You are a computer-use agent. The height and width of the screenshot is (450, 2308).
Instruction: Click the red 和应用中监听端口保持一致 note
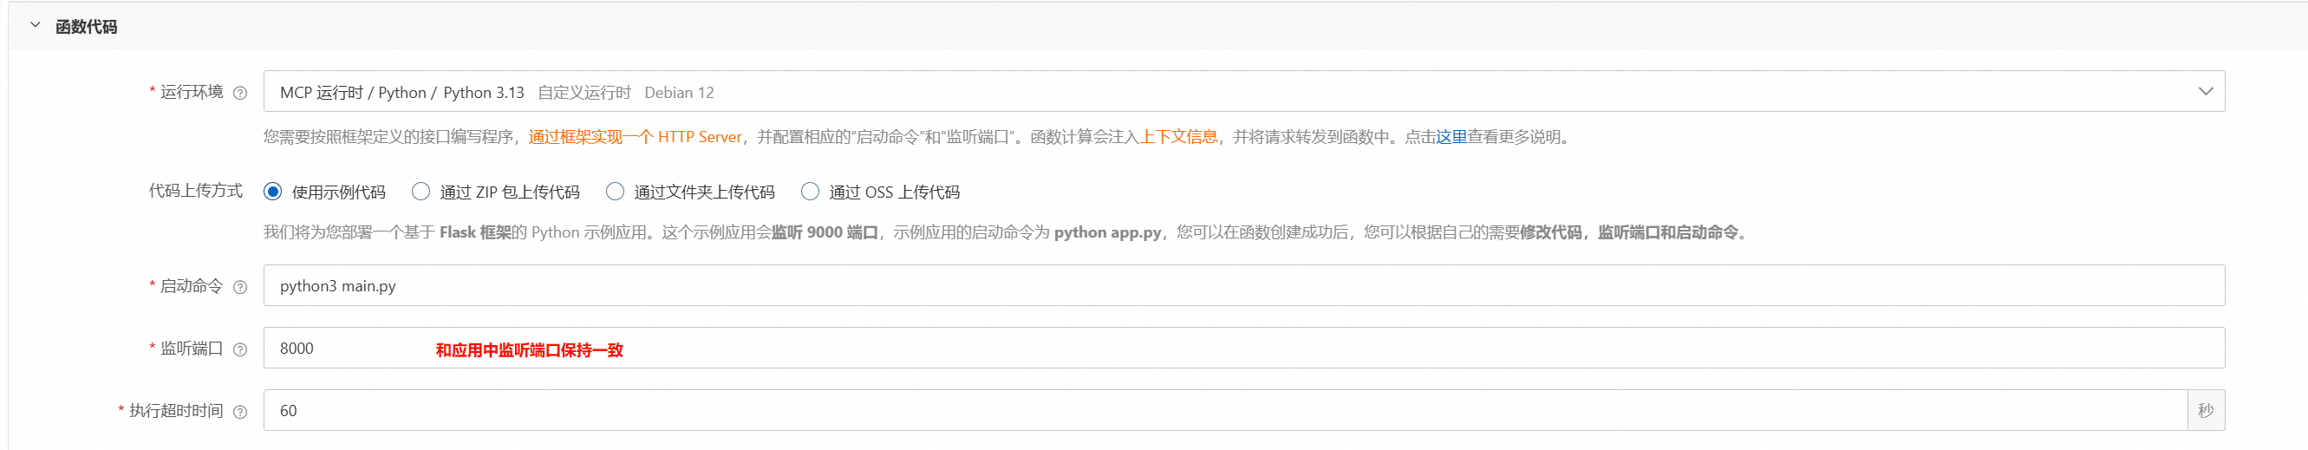pyautogui.click(x=530, y=350)
